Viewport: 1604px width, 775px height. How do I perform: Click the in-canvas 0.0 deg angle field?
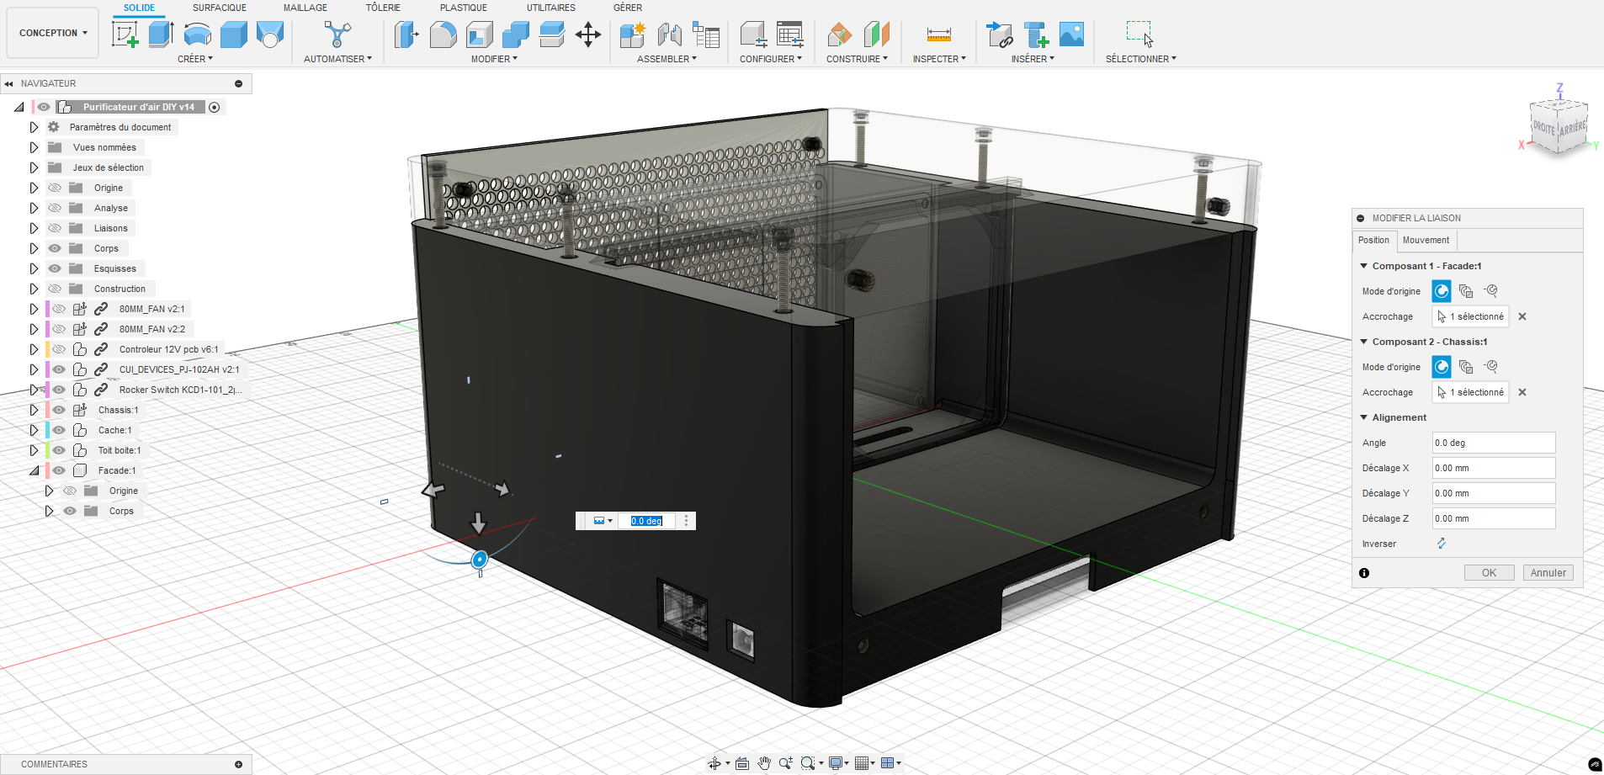tap(647, 521)
